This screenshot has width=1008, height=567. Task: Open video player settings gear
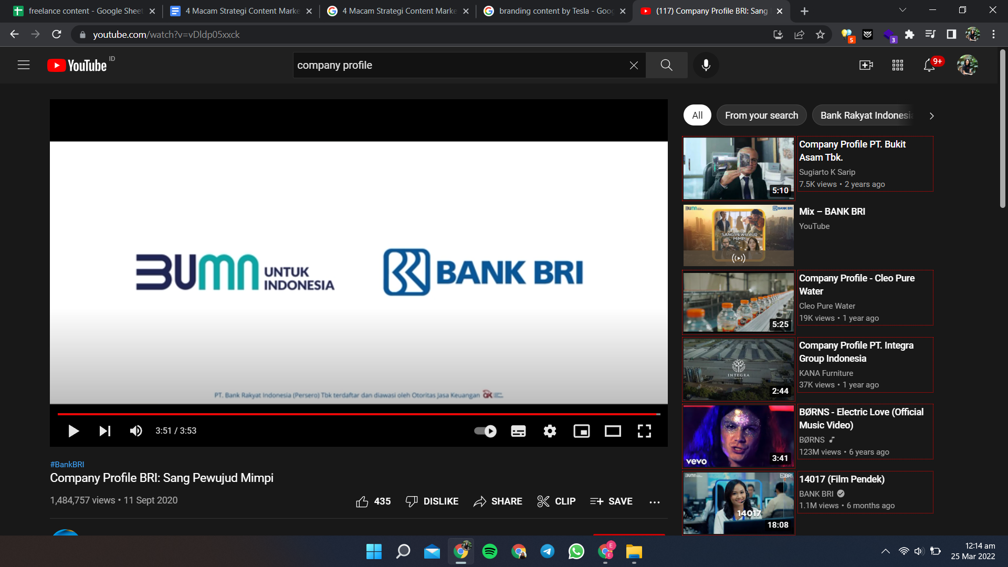point(550,431)
